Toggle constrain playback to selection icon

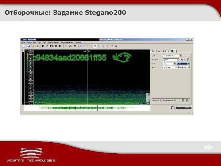coord(66,46)
